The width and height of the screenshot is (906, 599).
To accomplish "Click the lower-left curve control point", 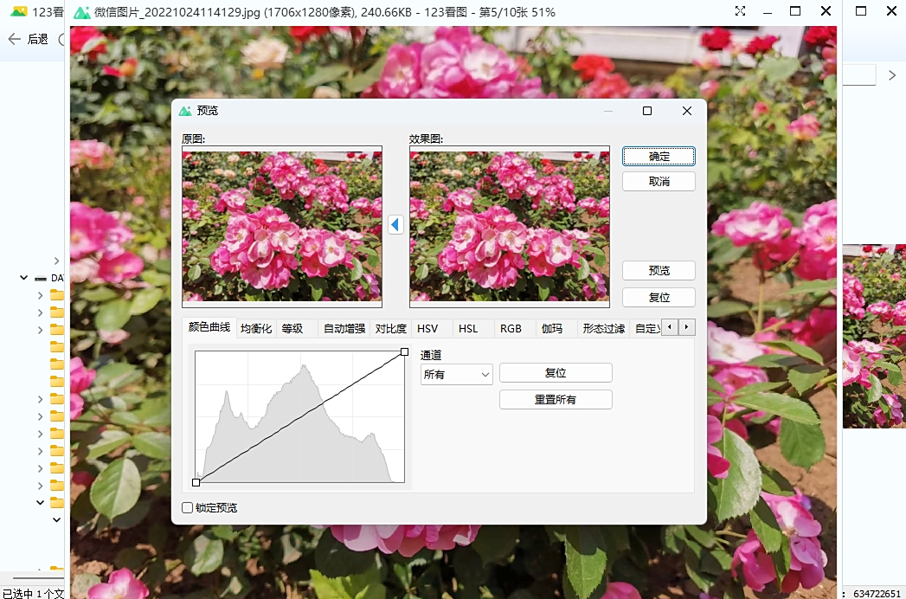I will (196, 482).
